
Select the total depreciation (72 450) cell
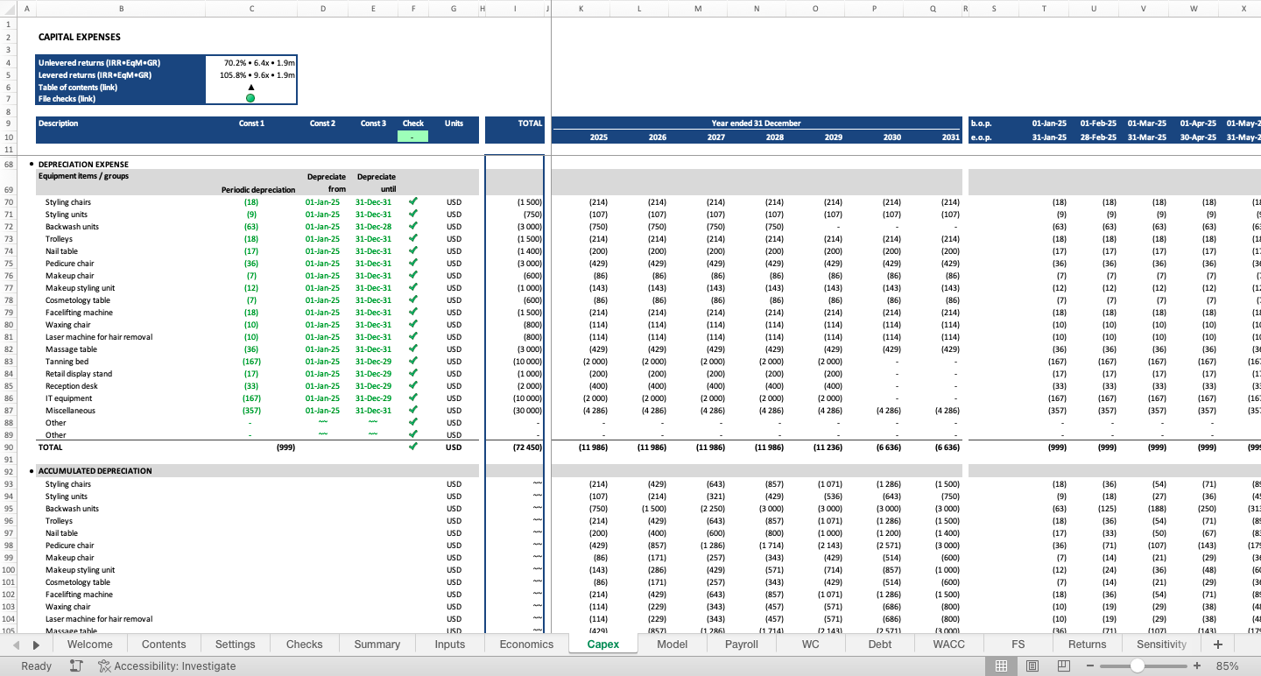pyautogui.click(x=515, y=447)
